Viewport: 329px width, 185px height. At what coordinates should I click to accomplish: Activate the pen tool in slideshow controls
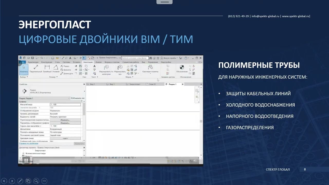(x=20, y=181)
